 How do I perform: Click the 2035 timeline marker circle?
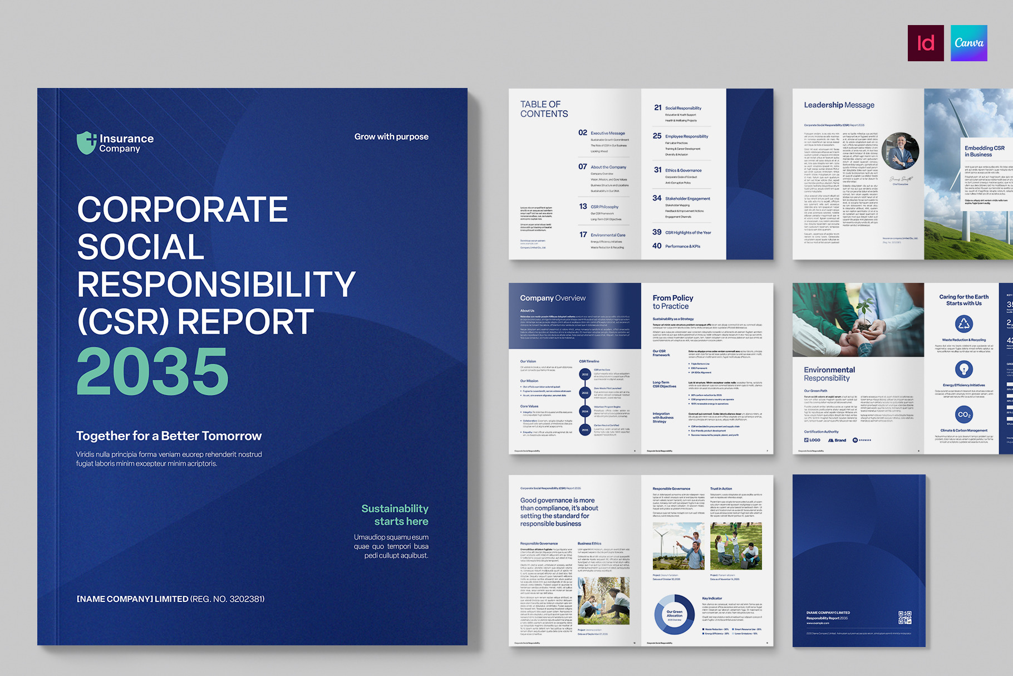585,430
